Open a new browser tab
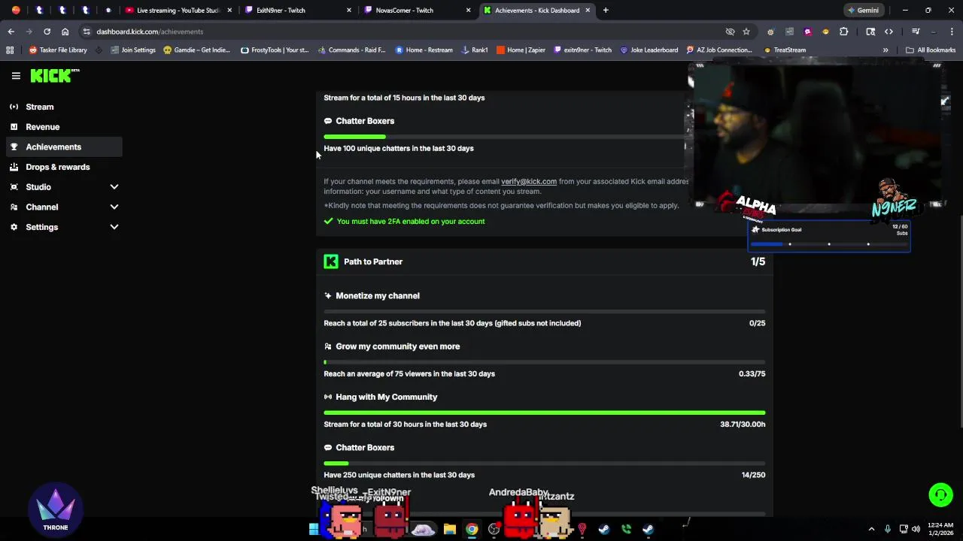The width and height of the screenshot is (963, 541). pyautogui.click(x=606, y=11)
